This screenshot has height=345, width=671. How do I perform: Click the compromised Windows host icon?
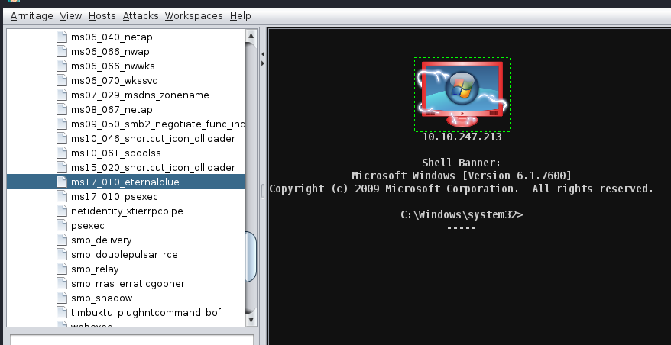click(x=462, y=94)
